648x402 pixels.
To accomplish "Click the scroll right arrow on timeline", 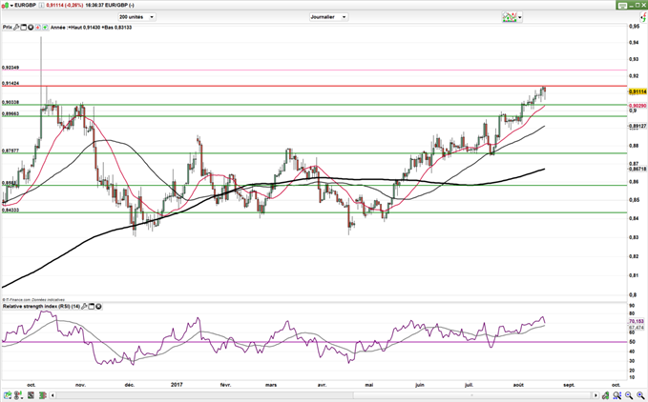I will [x=596, y=395].
